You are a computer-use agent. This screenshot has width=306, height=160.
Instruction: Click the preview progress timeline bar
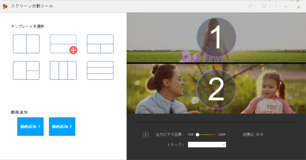217,123
